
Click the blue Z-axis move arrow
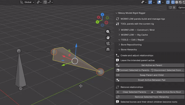pyautogui.click(x=76, y=45)
